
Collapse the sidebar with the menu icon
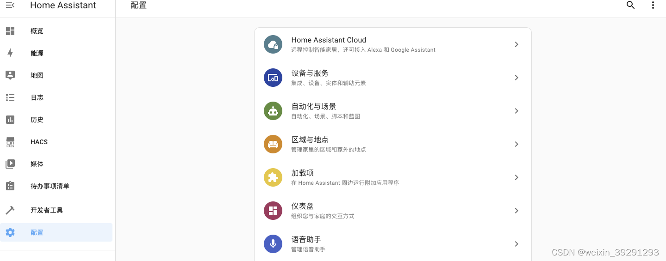10,5
